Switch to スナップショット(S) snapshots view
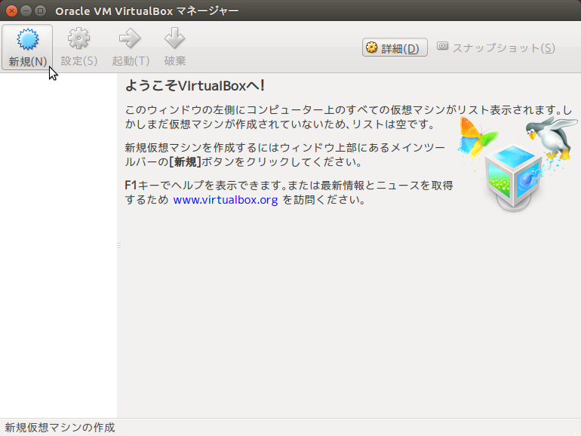Viewport: 581px width, 436px height. point(496,48)
